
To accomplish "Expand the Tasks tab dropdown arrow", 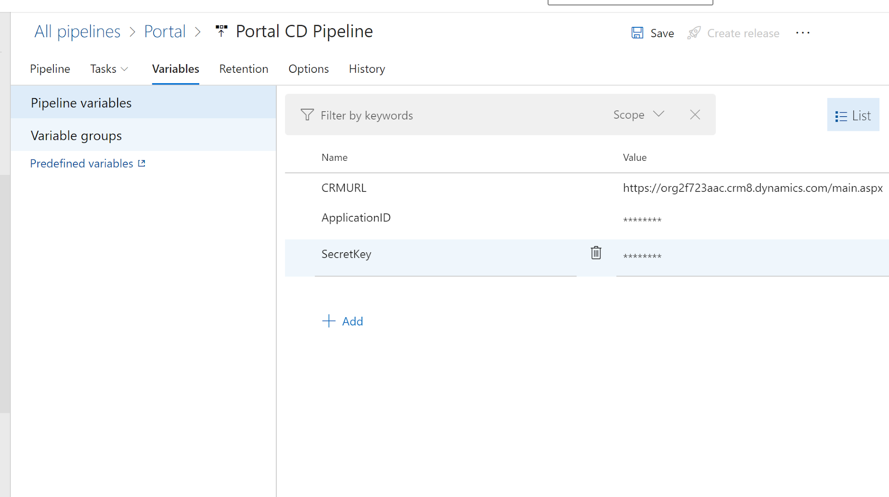I will pos(125,69).
